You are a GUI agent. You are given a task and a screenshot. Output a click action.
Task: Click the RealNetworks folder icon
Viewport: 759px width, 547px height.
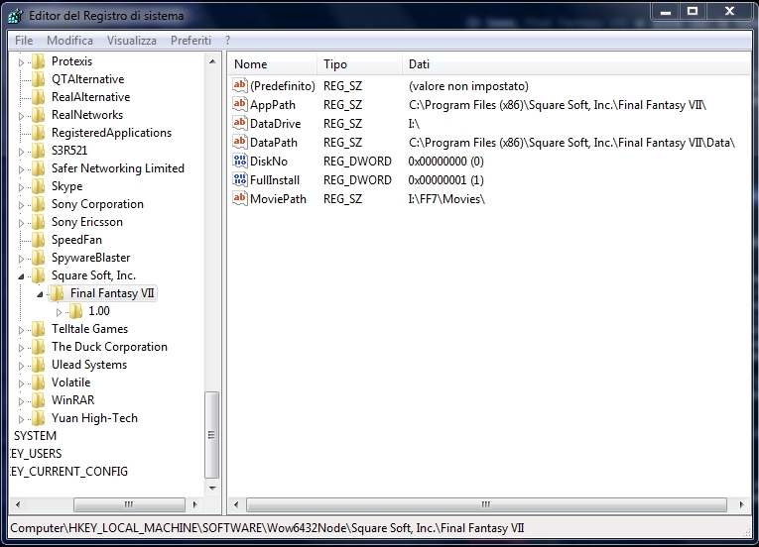pyautogui.click(x=38, y=115)
